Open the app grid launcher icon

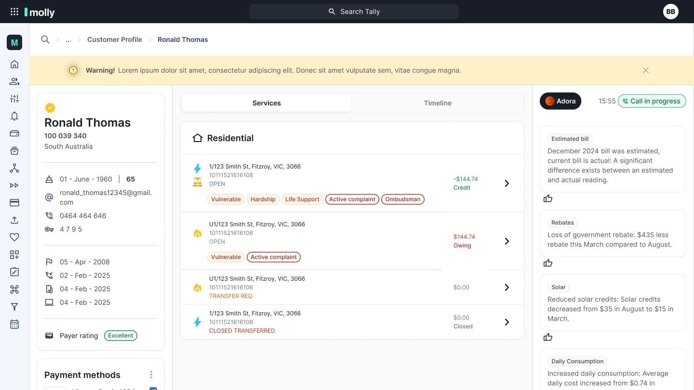(14, 12)
